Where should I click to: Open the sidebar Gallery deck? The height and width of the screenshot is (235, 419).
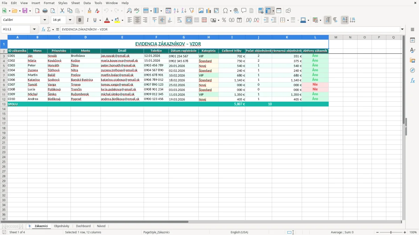coord(412,60)
